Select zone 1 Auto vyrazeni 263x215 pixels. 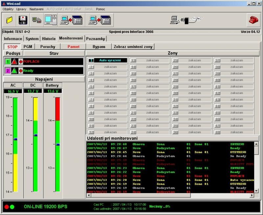pos(107,60)
